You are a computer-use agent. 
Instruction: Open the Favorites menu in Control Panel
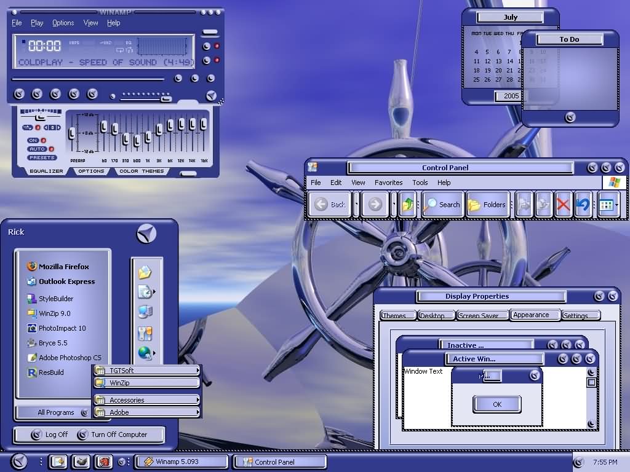pyautogui.click(x=389, y=183)
